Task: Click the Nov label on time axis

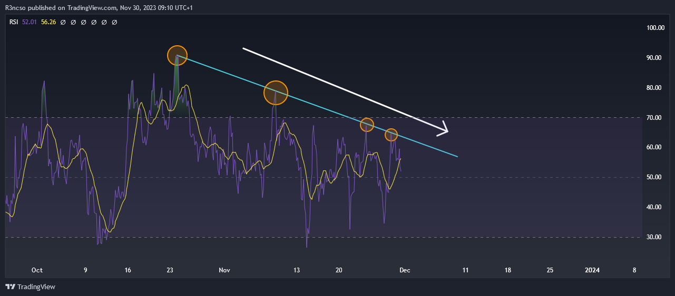Action: 224,270
